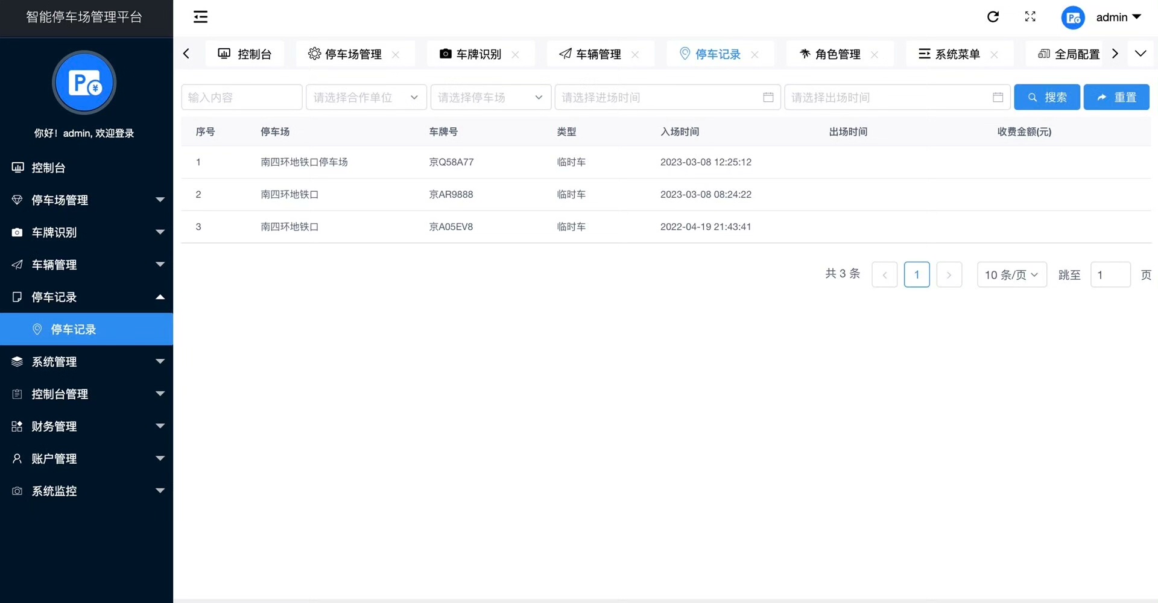Toggle fullscreen mode icon
Screen dimensions: 1158x603
[x=1030, y=17]
